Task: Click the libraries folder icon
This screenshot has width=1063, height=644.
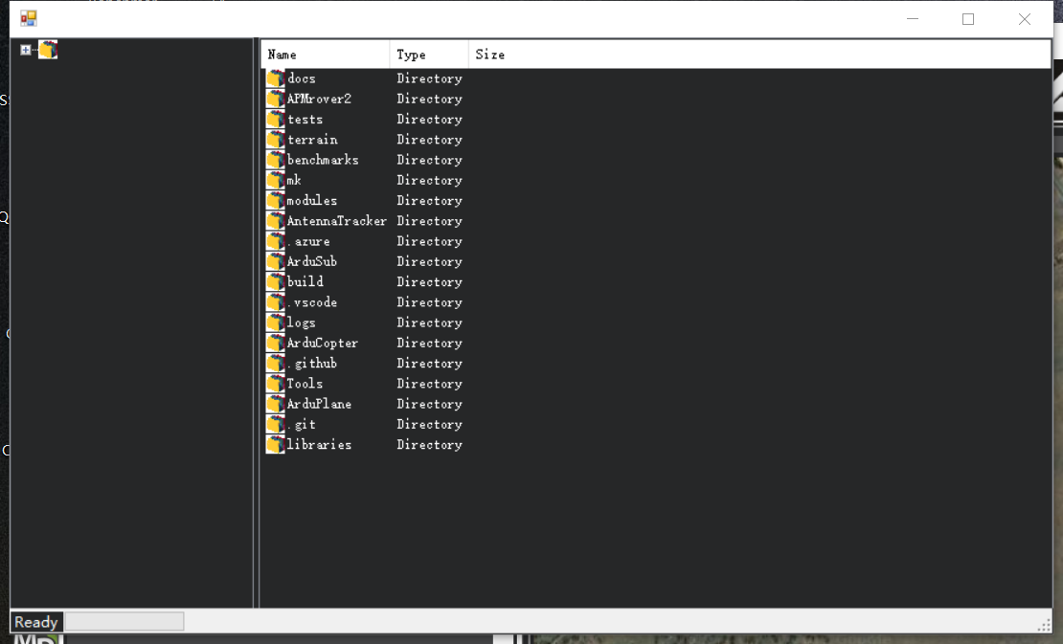Action: pos(275,444)
